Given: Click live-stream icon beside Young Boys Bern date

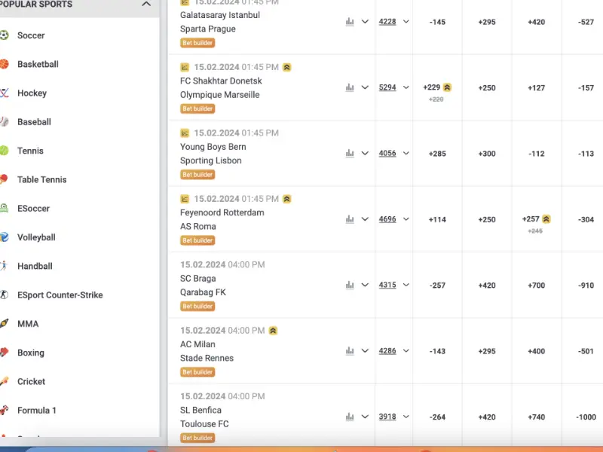Looking at the screenshot, I should [185, 133].
